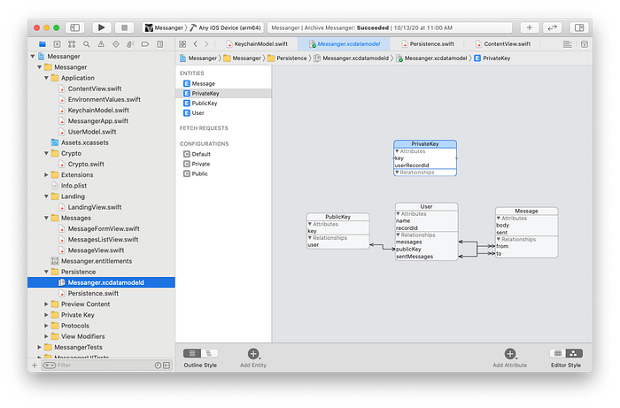Click Persistence in the jump bar
620x408 pixels.
[288, 58]
